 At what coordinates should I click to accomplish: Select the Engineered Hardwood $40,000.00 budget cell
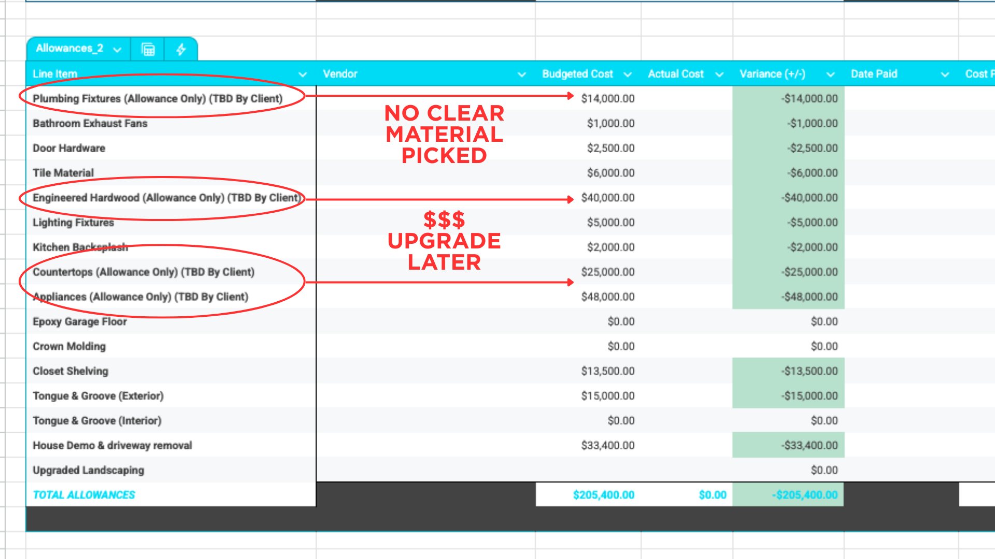(x=607, y=198)
